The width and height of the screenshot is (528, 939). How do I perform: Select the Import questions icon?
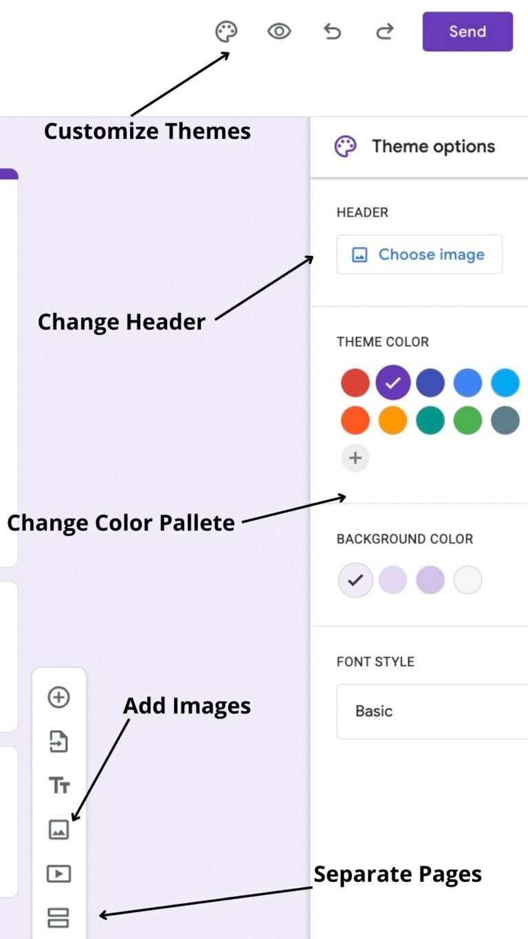[x=59, y=741]
